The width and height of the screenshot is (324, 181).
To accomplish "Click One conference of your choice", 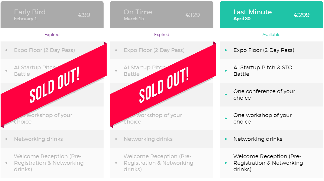I will [271, 95].
